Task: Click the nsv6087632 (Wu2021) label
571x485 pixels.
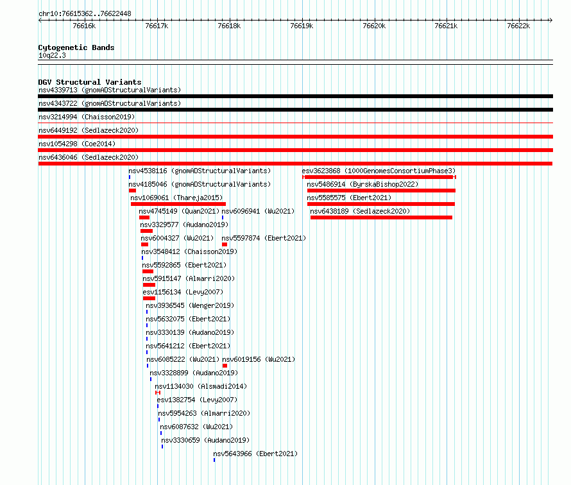Action: coord(196,427)
